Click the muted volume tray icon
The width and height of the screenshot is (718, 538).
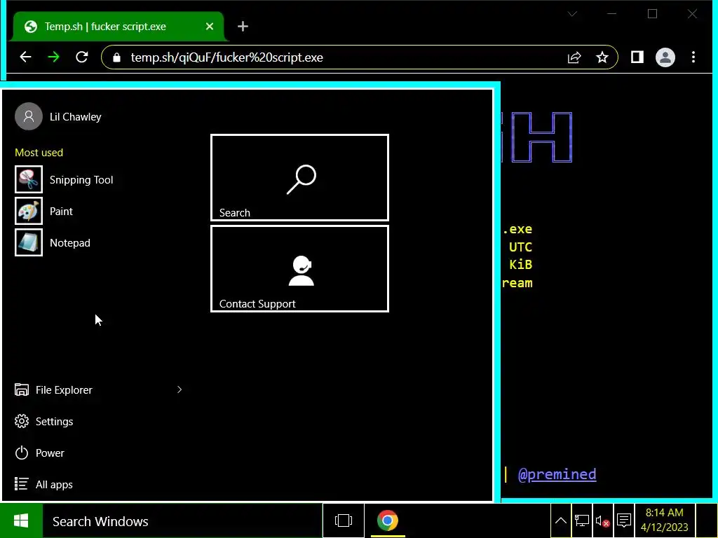pyautogui.click(x=602, y=520)
